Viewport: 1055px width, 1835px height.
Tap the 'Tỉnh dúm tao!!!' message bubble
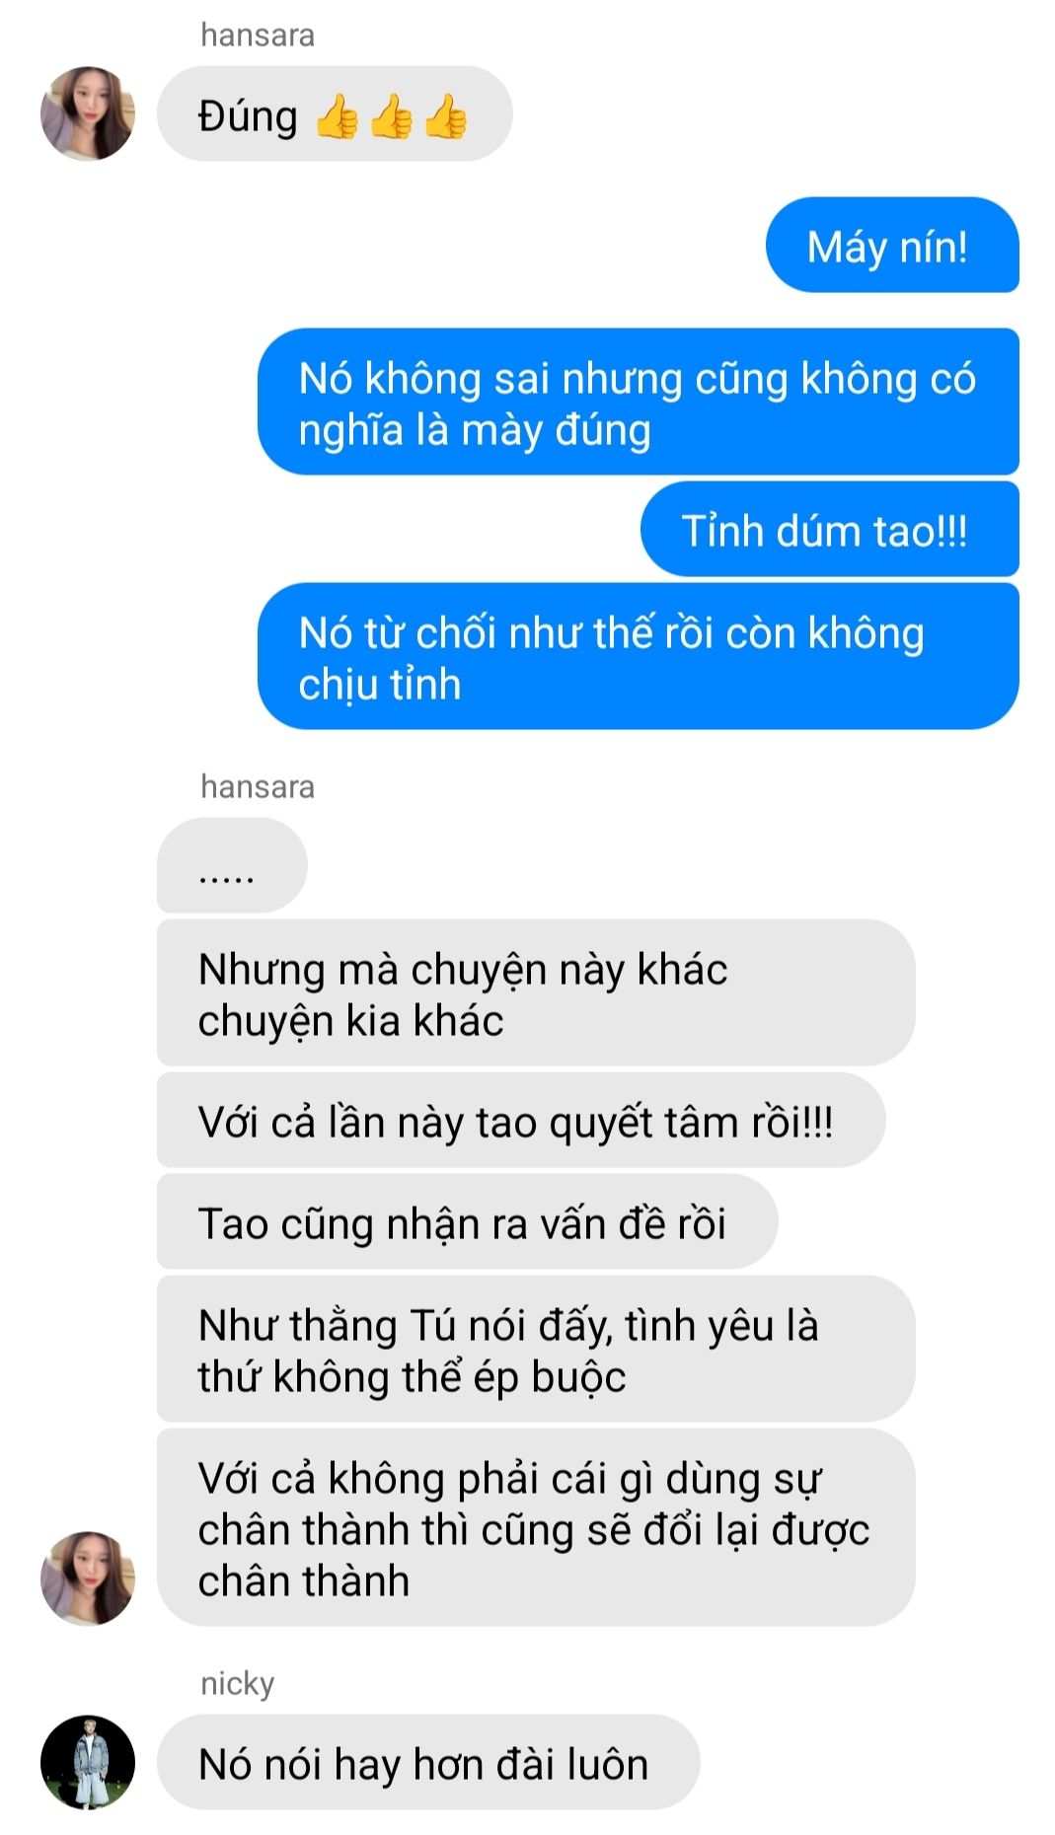830,529
